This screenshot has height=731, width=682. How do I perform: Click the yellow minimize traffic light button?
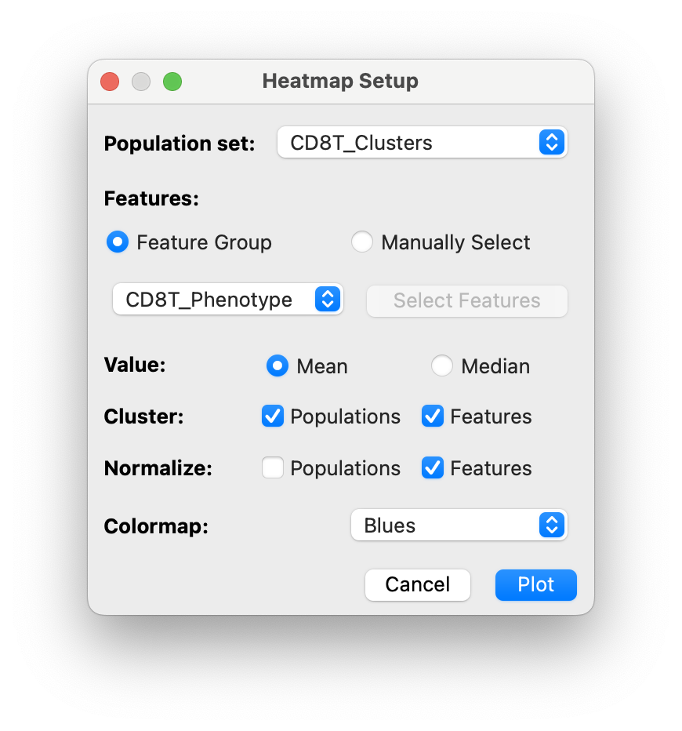coord(140,81)
